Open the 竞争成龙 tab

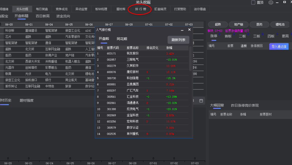62,9
